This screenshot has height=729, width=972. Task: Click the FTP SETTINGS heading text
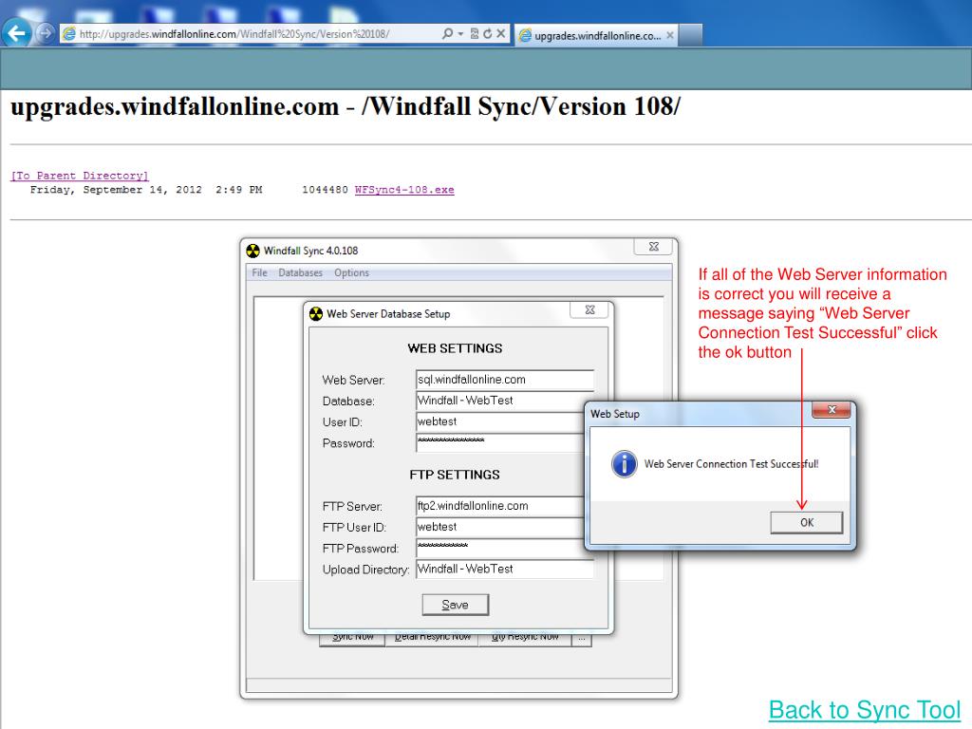[x=455, y=475]
